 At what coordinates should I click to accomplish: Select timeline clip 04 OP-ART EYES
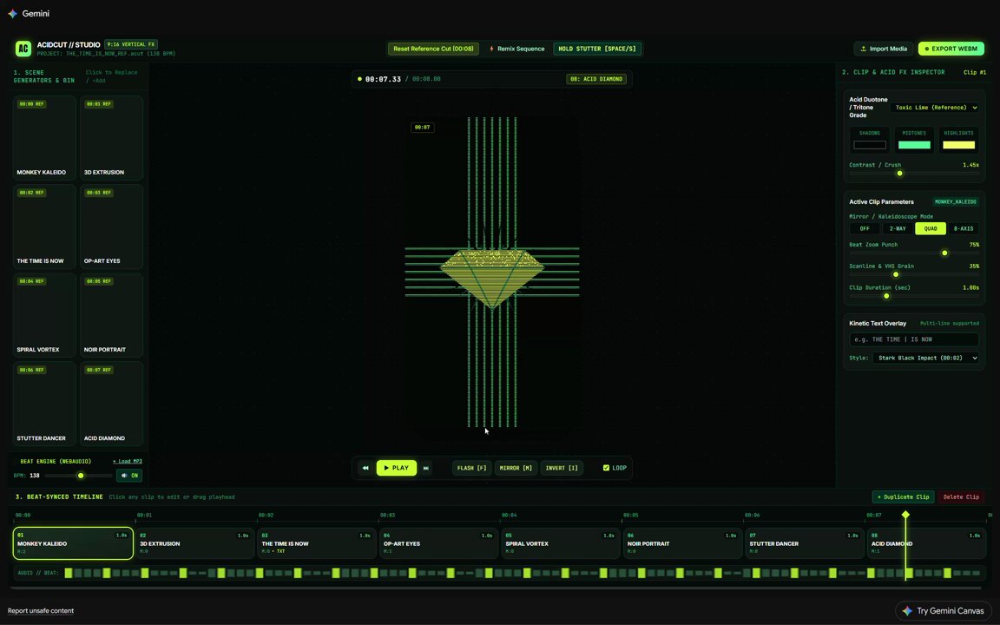[x=438, y=543]
